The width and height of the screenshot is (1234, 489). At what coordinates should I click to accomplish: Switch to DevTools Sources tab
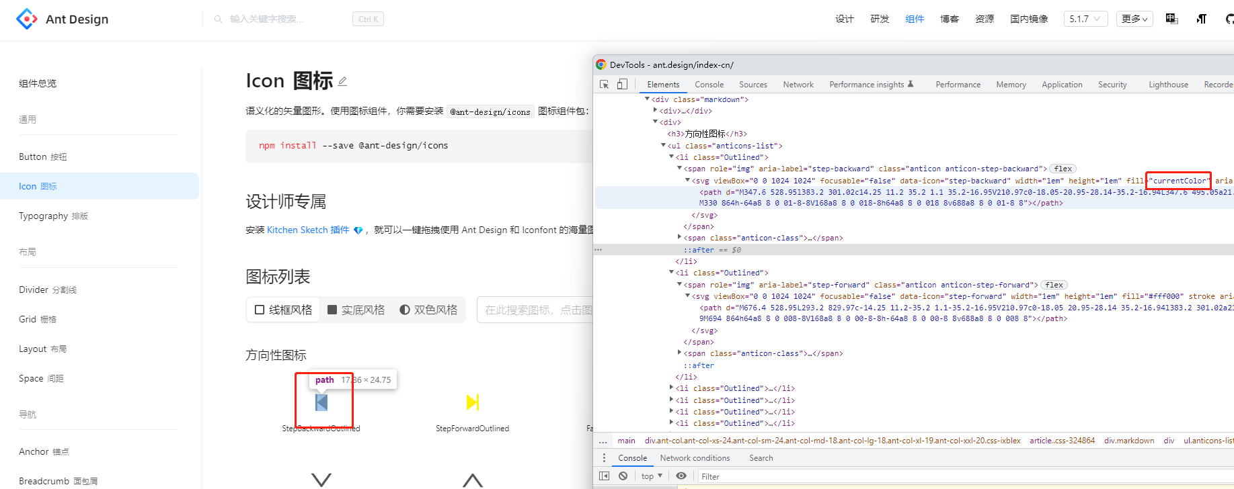coord(753,85)
